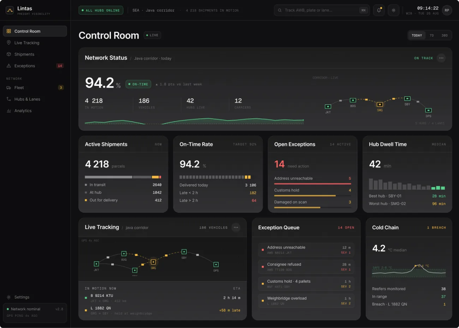
Task: Open Live Tracking more options menu
Action: click(x=236, y=228)
